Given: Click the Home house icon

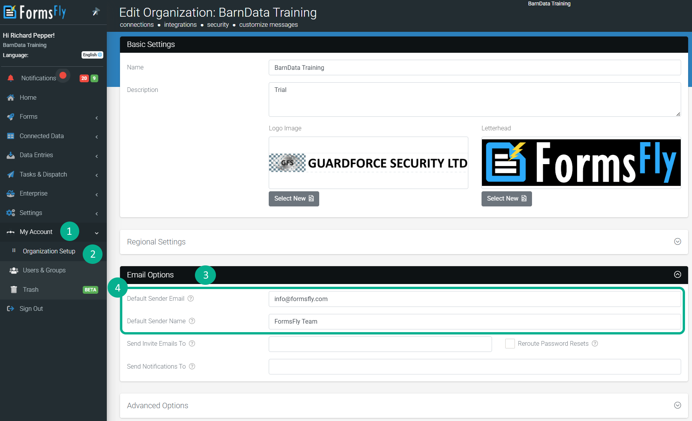Looking at the screenshot, I should [x=11, y=97].
